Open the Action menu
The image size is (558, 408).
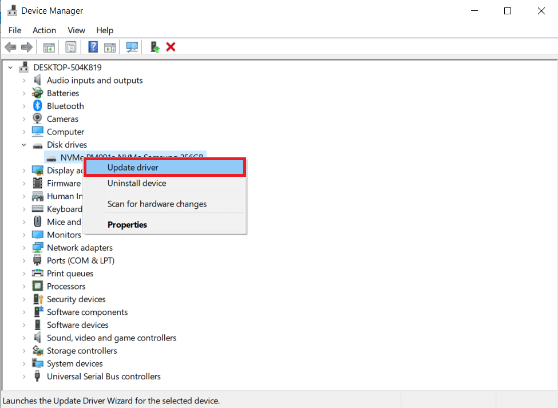(x=45, y=30)
